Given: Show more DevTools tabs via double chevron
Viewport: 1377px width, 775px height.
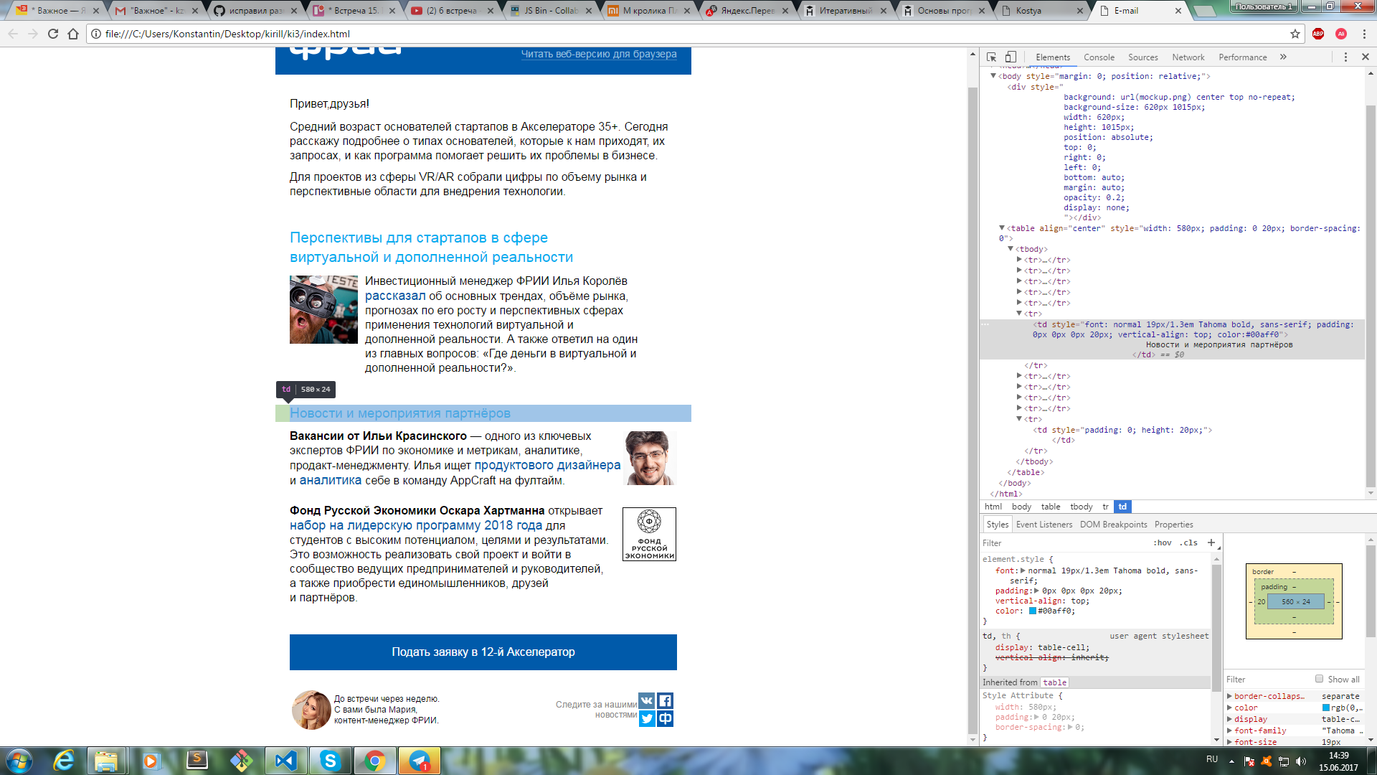Looking at the screenshot, I should (1283, 57).
